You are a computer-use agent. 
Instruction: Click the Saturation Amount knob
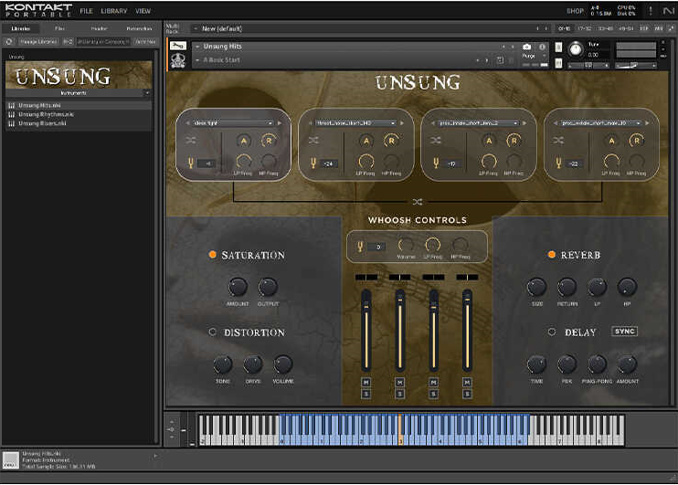(238, 287)
